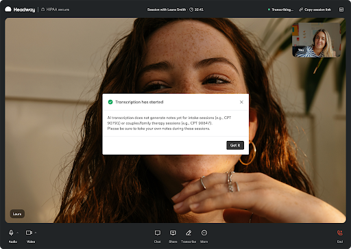Click the Headway logo
This screenshot has width=351, height=249.
click(x=20, y=10)
